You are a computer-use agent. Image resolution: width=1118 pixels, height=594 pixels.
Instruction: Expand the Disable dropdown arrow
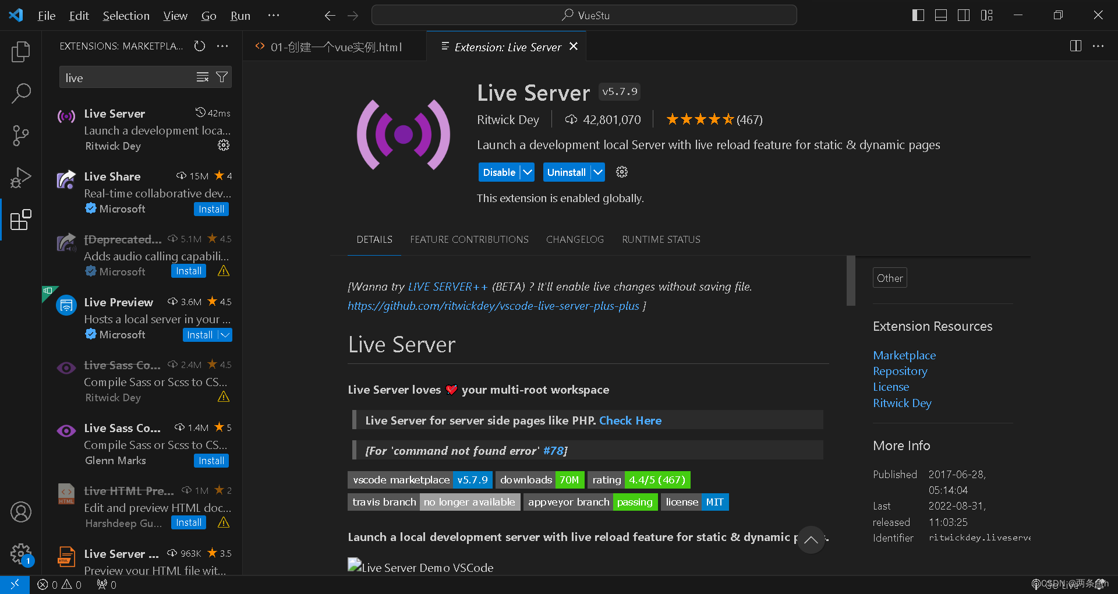pyautogui.click(x=528, y=172)
